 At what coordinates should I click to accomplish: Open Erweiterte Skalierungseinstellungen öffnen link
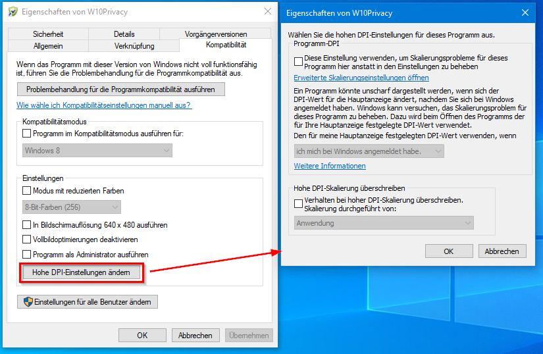click(x=361, y=78)
